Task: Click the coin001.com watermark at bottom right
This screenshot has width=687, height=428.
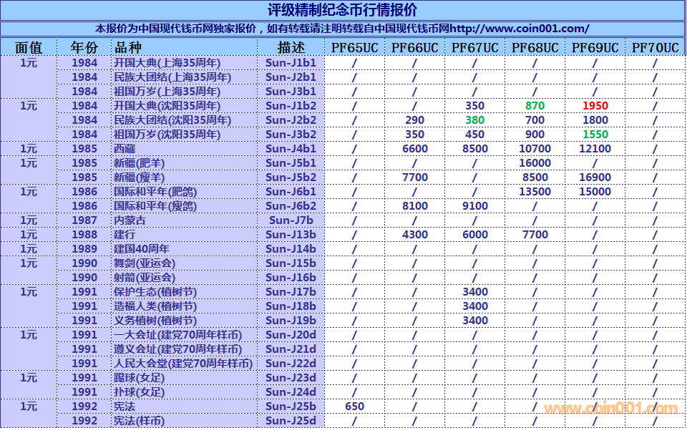Action: pos(610,409)
